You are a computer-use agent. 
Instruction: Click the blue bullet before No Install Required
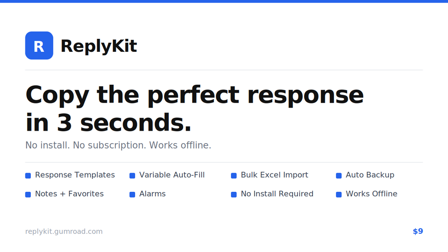[x=234, y=194]
